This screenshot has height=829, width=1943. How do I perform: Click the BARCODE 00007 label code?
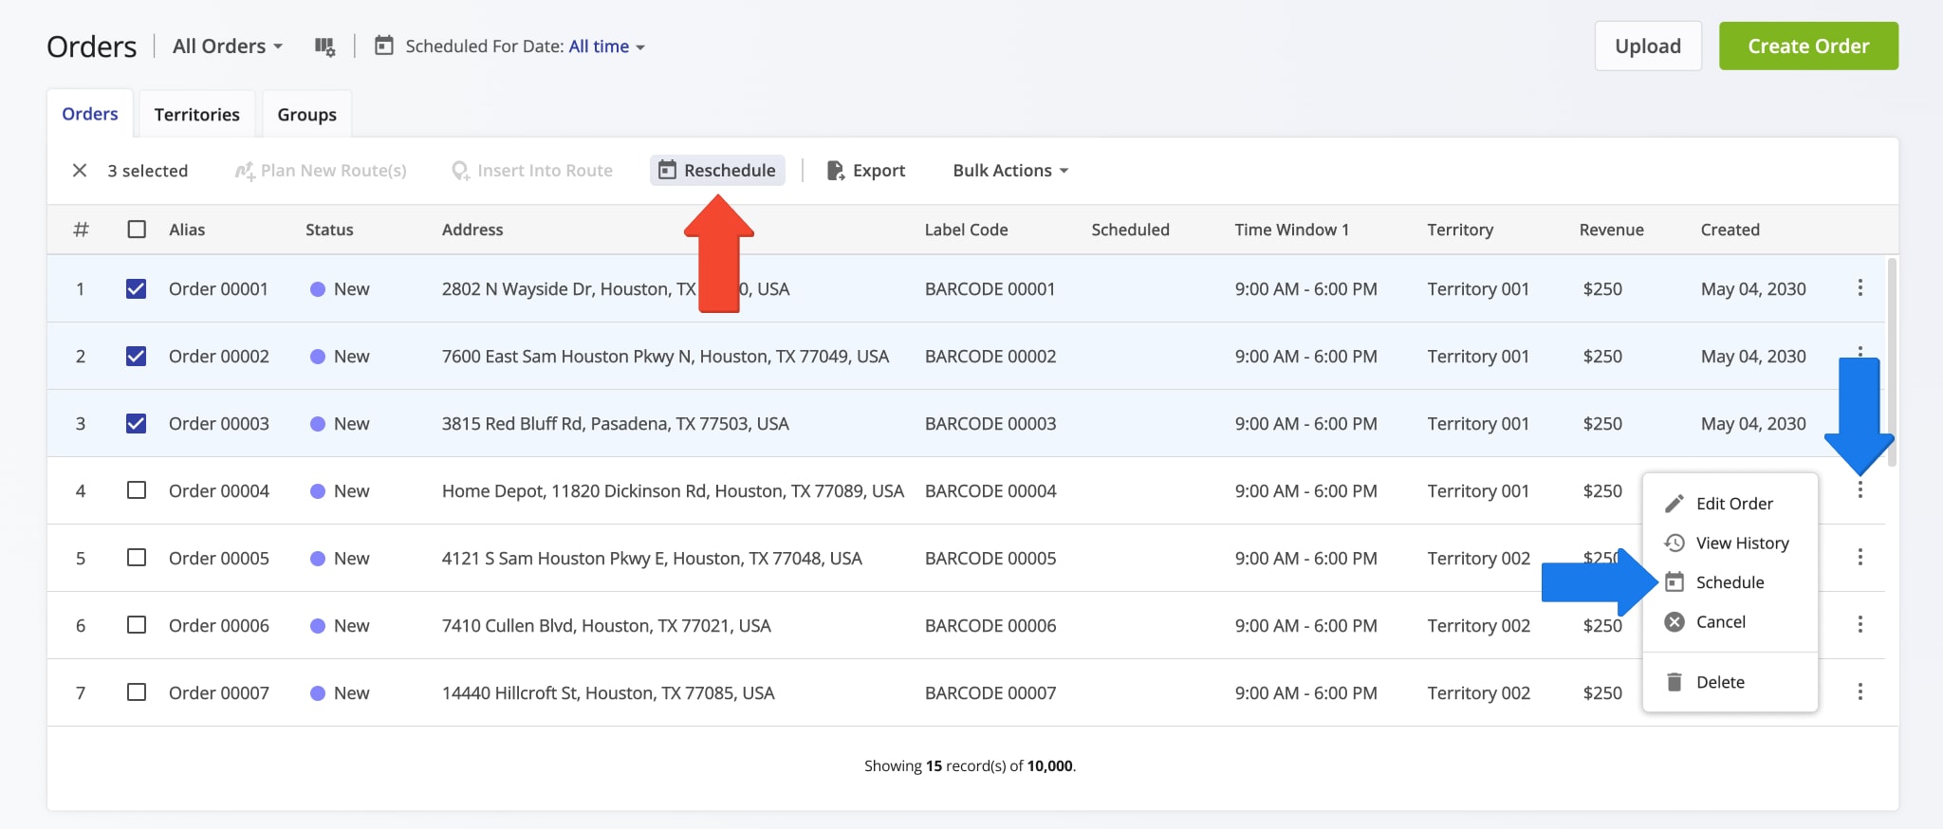[990, 693]
